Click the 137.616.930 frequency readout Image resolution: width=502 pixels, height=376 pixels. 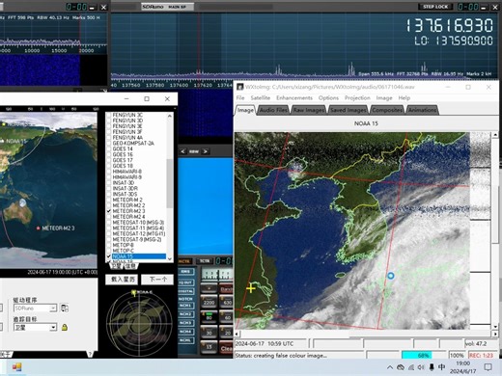pyautogui.click(x=449, y=25)
